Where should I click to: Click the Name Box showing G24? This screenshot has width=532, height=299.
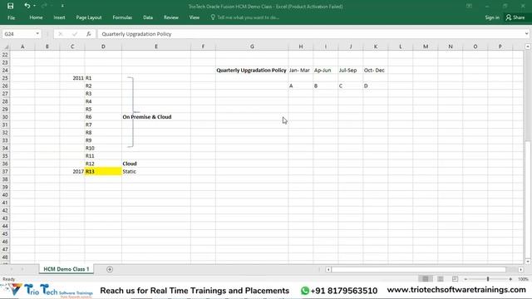coord(18,34)
